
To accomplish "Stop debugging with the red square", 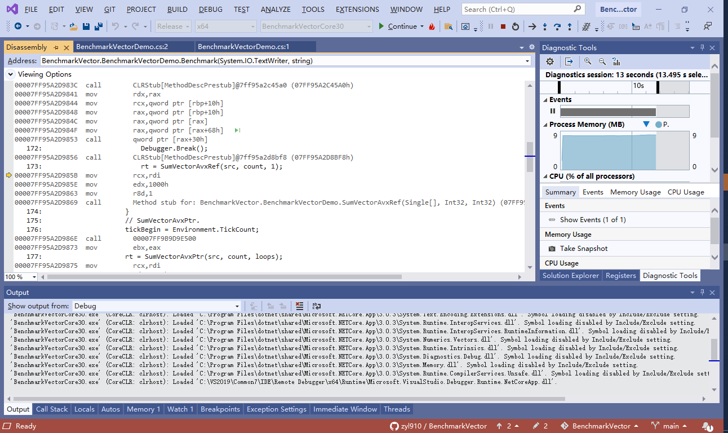I will pyautogui.click(x=503, y=26).
